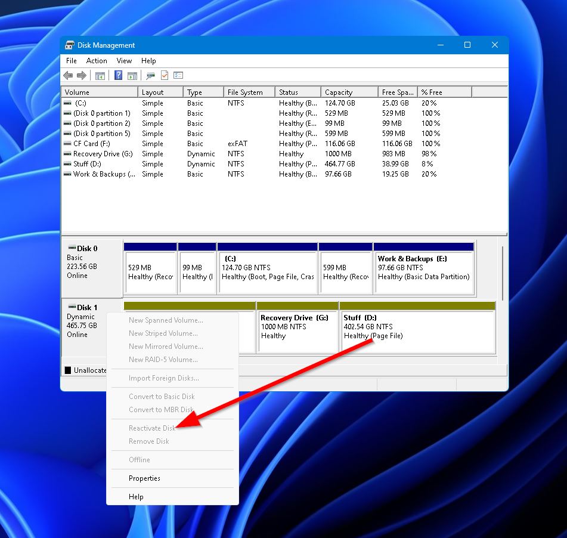Open Help using the question mark toolbar icon
Viewport: 567px width, 538px height.
117,75
